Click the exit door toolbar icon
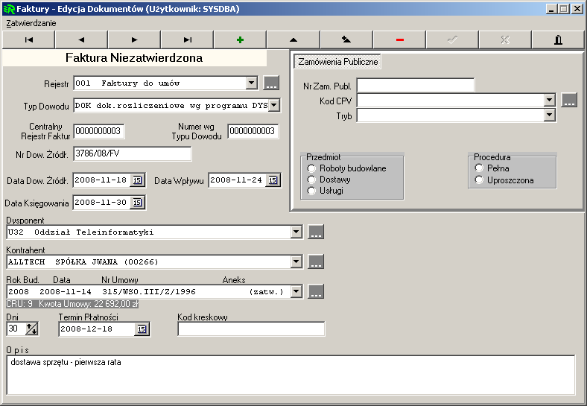Image resolution: width=587 pixels, height=406 pixels. point(558,39)
